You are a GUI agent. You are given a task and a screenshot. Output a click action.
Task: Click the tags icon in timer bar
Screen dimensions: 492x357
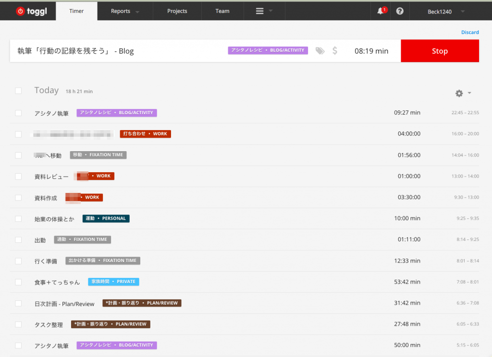point(320,51)
